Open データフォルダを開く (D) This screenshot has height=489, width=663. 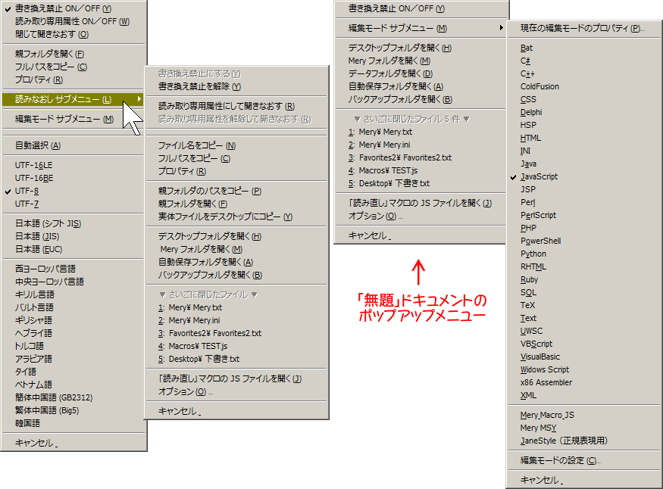pyautogui.click(x=390, y=73)
